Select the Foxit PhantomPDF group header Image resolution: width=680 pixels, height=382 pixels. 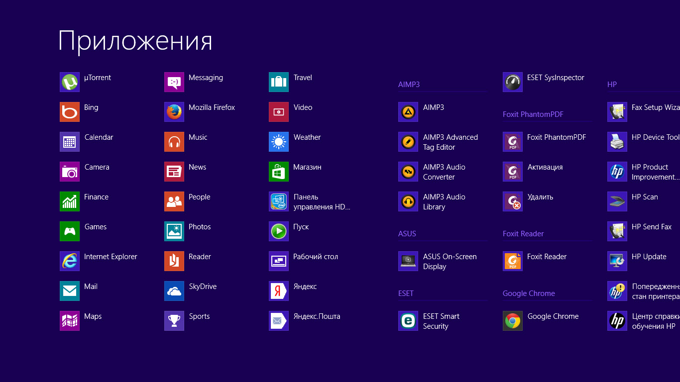[x=533, y=114]
